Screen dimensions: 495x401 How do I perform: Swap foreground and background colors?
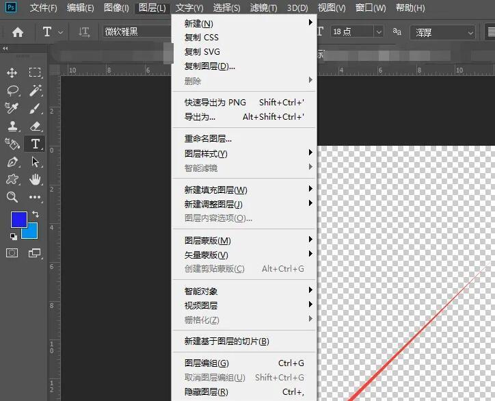[x=36, y=214]
